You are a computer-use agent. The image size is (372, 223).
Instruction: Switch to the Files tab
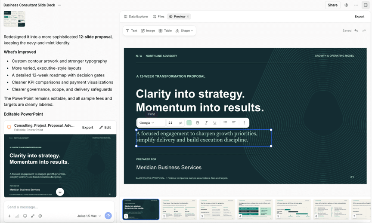tap(158, 17)
